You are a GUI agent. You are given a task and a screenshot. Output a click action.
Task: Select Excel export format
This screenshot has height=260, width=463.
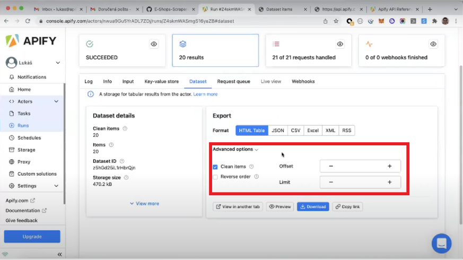[313, 131]
